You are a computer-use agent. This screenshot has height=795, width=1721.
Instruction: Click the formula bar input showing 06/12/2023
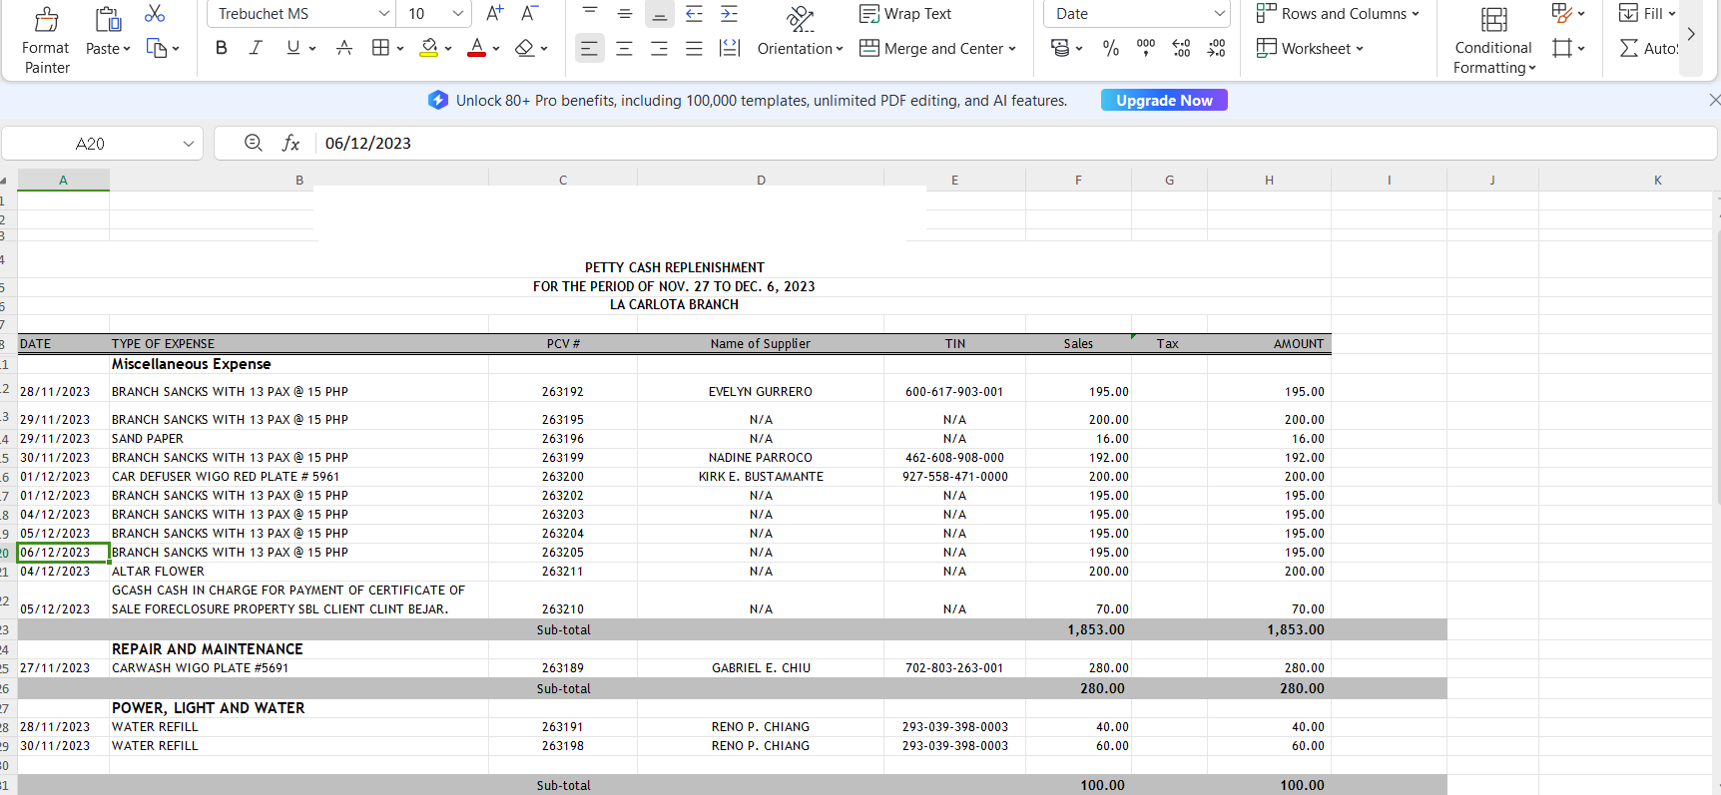pyautogui.click(x=1014, y=144)
